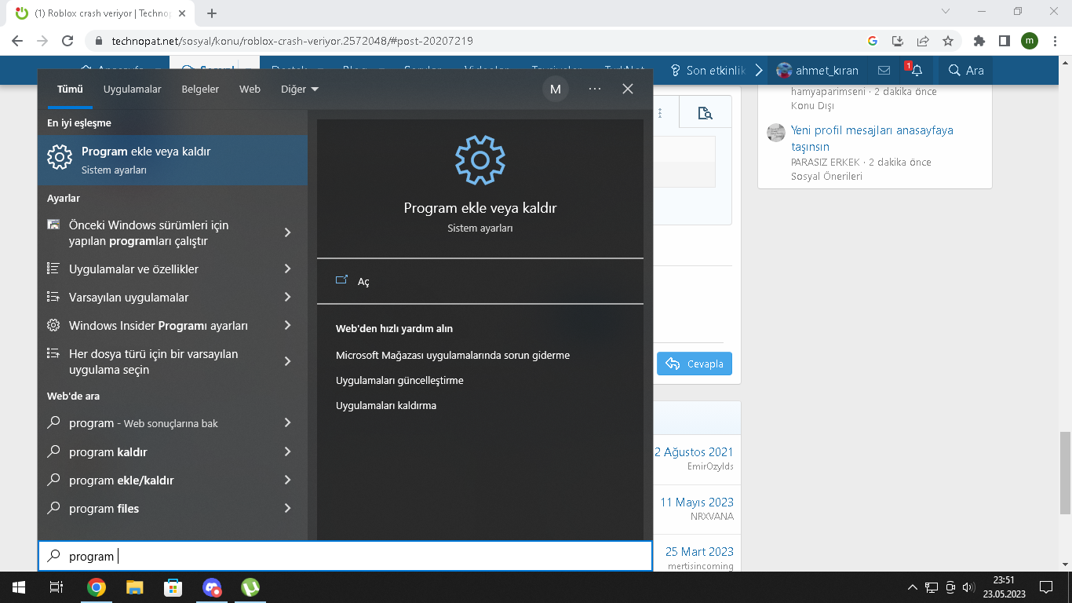The image size is (1072, 603).
Task: Expand the Diğer filter dropdown
Action: click(x=300, y=90)
